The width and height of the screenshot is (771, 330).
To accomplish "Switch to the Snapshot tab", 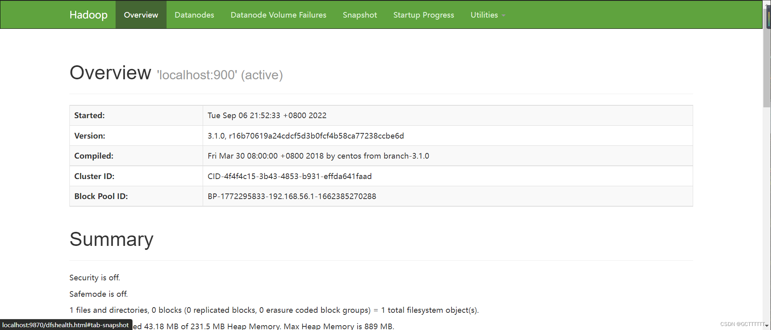I will coord(360,15).
